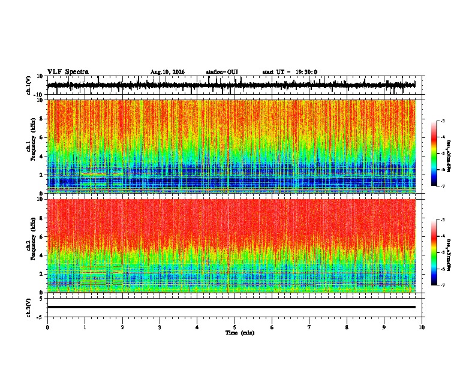Click time axis tick label "3"
475x367 pixels.
tap(160, 327)
